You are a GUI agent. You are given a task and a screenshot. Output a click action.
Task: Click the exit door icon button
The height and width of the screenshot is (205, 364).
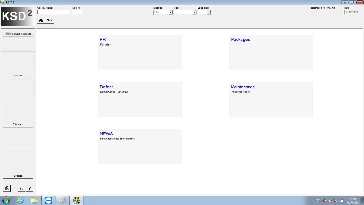(x=7, y=188)
